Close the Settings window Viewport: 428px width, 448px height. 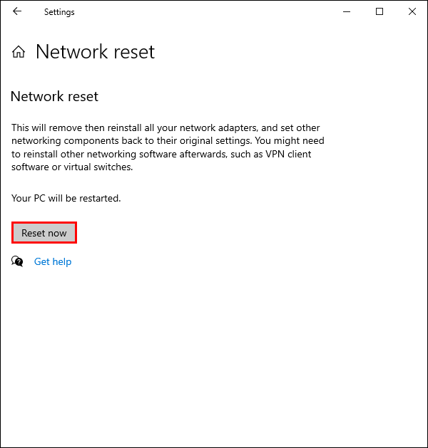pyautogui.click(x=412, y=11)
